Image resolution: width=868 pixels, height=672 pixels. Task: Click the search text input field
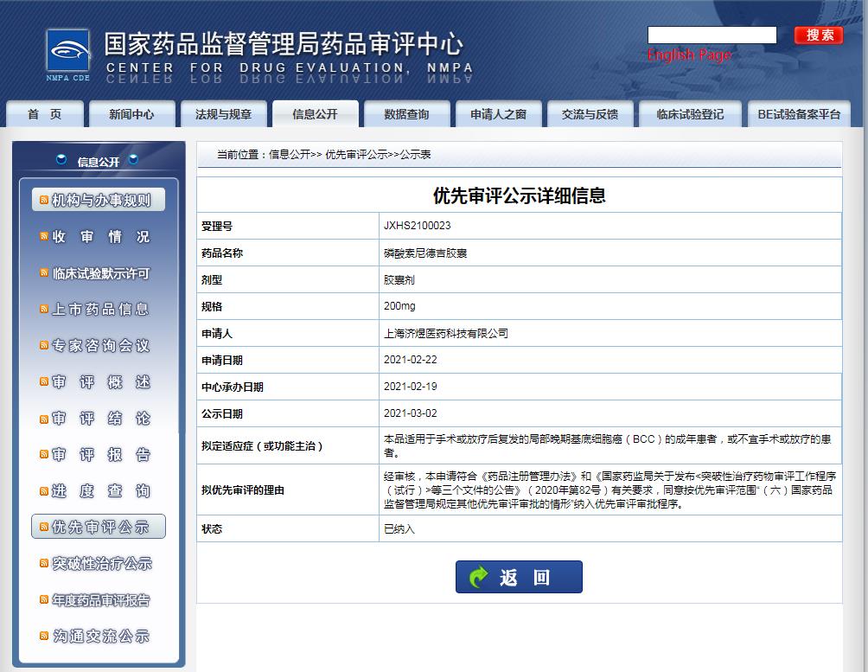click(x=712, y=35)
